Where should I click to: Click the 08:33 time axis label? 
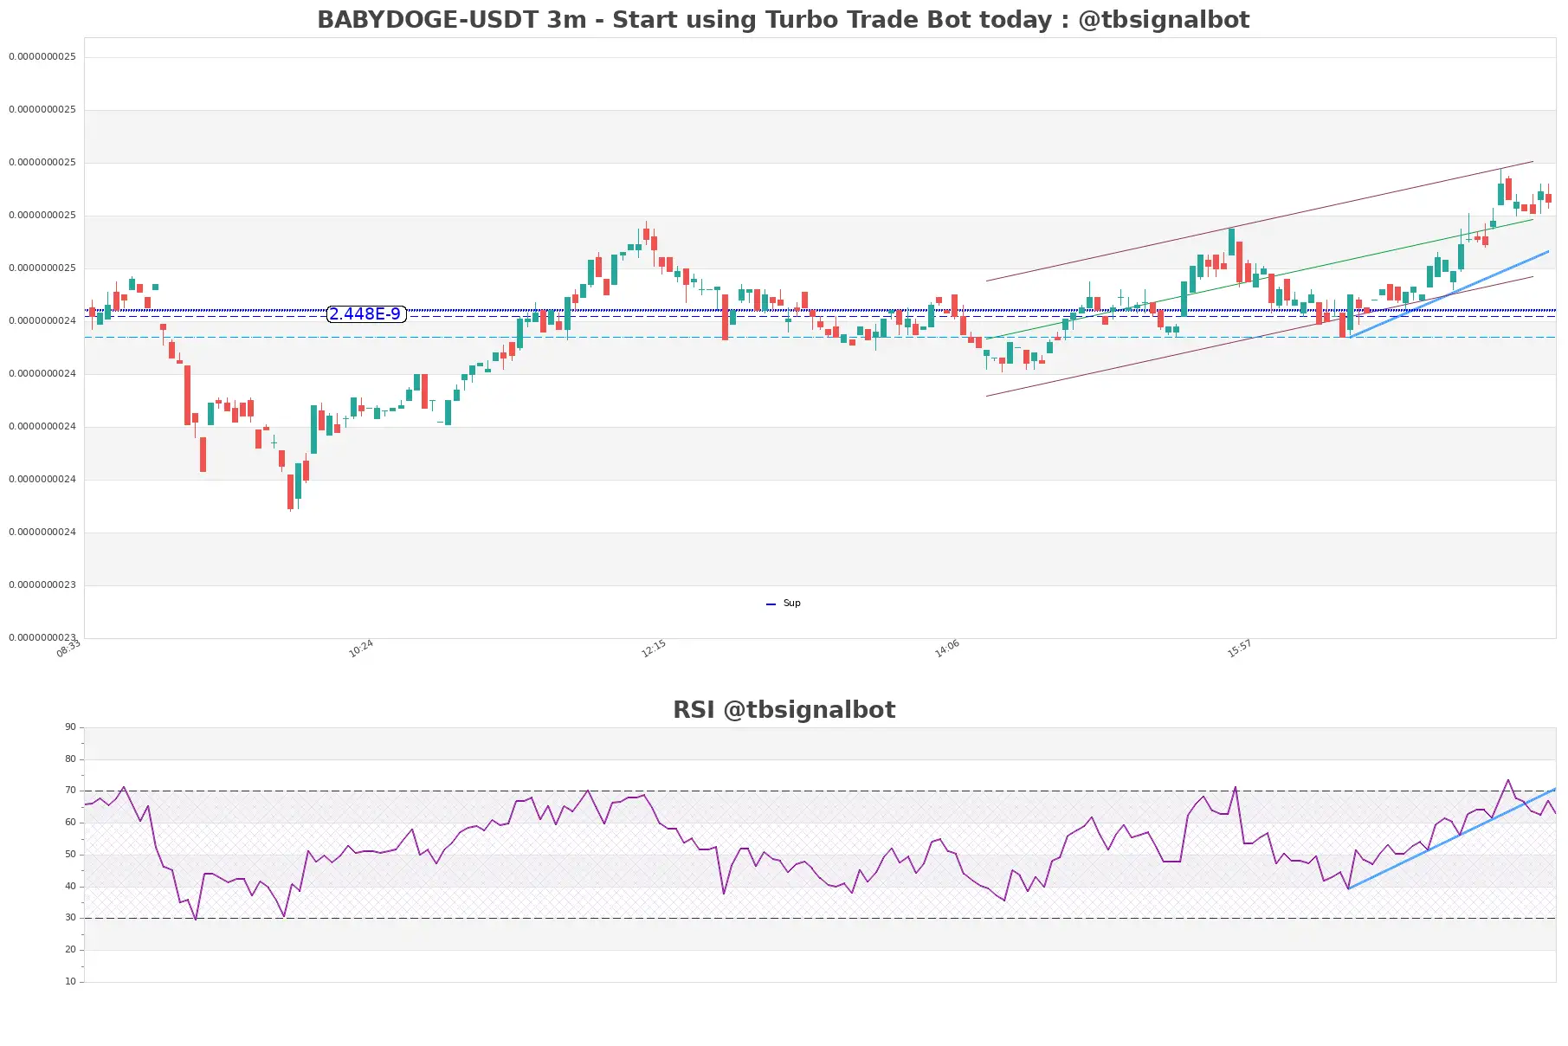point(68,649)
